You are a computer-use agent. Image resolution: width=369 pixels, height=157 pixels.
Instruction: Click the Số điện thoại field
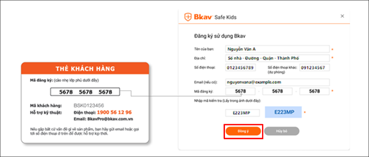point(240,68)
